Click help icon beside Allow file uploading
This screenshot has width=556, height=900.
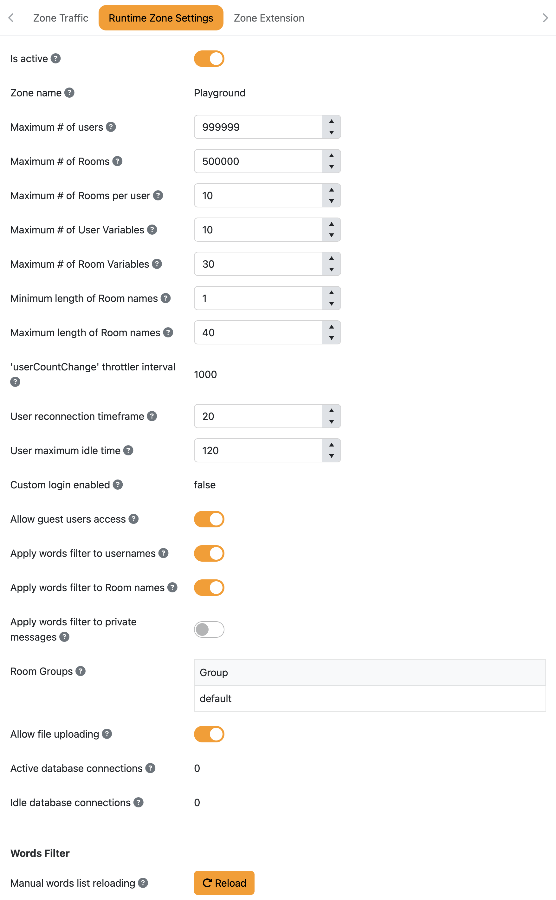(107, 734)
